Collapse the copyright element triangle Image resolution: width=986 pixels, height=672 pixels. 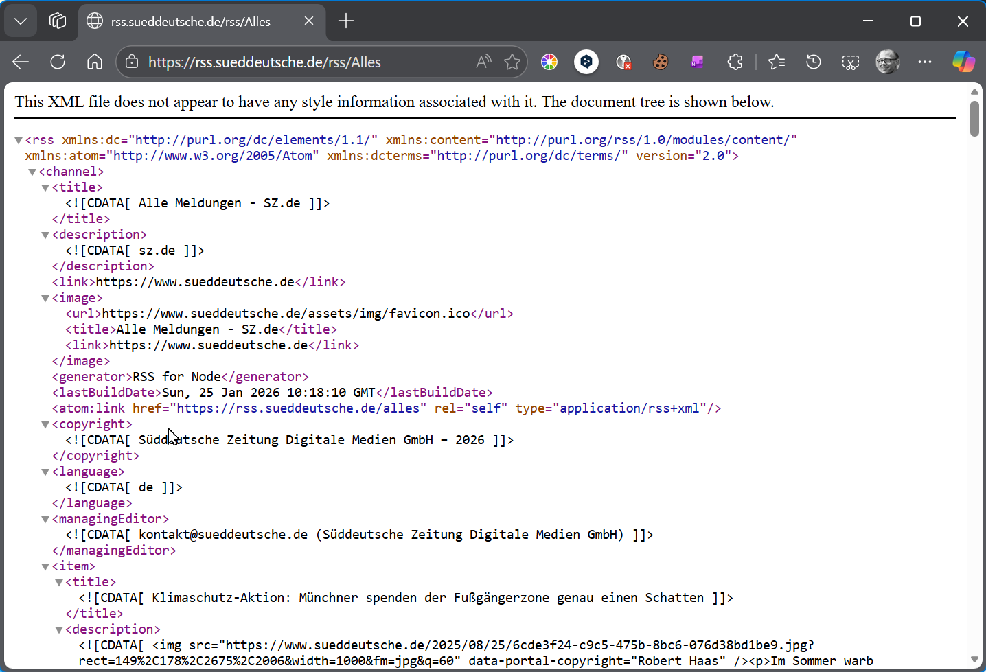(45, 424)
